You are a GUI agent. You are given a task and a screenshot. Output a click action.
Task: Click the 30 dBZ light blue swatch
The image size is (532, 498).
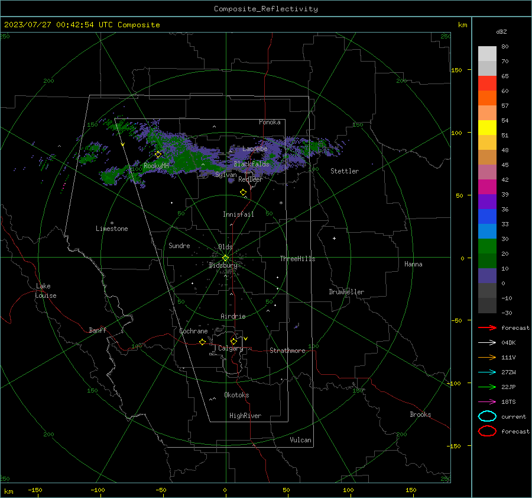pos(487,231)
